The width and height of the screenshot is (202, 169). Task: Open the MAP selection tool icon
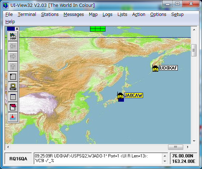pyautogui.click(x=13, y=36)
